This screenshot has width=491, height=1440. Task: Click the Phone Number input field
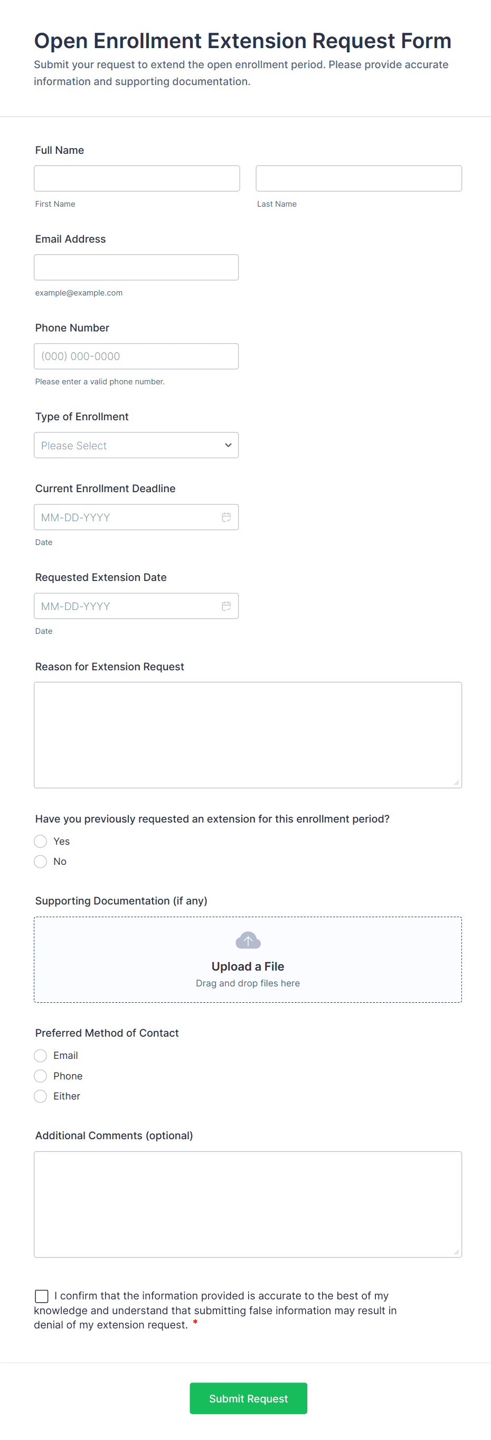[x=136, y=356]
